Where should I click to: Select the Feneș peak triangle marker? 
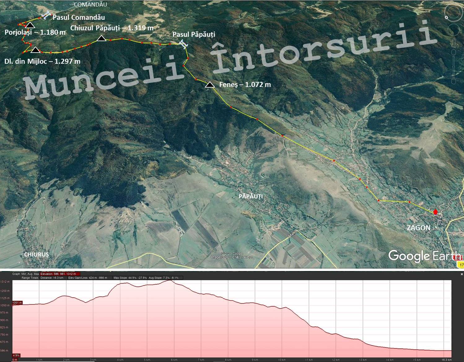(210, 85)
